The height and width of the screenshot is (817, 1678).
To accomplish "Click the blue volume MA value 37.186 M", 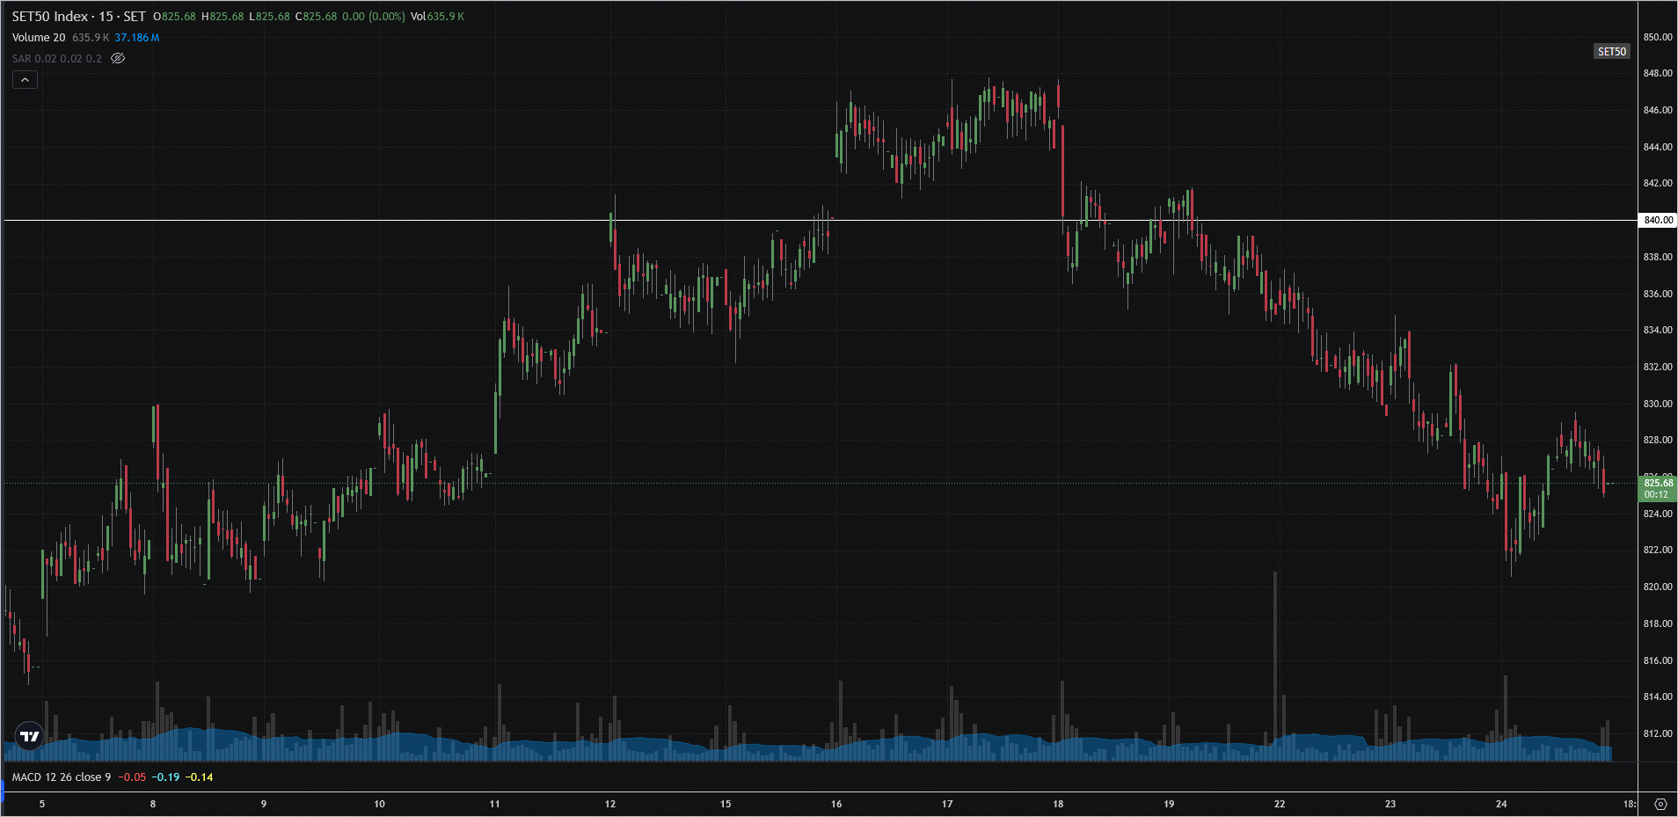I will [137, 38].
